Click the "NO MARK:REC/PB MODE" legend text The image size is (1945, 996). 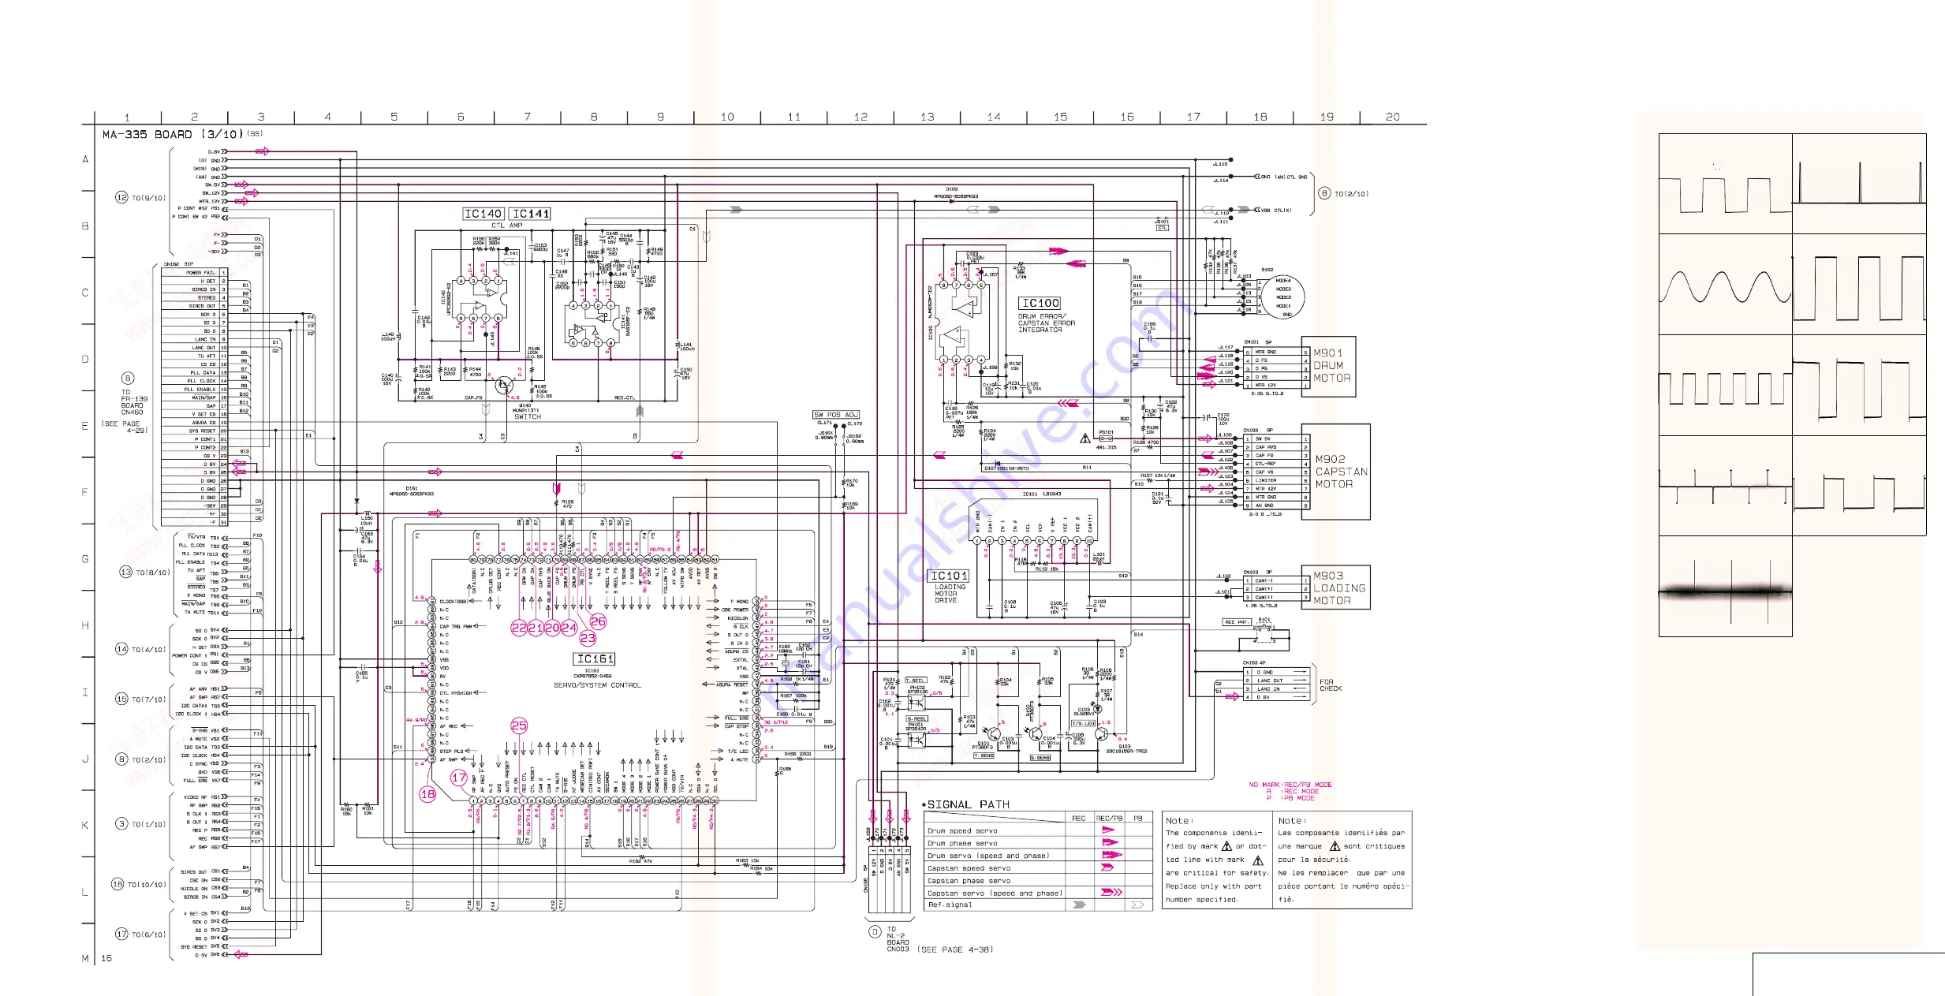pyautogui.click(x=1290, y=785)
